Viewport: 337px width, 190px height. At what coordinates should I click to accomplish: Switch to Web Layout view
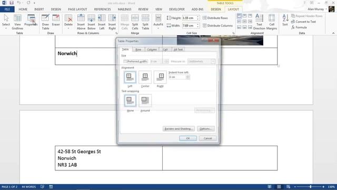pos(288,187)
